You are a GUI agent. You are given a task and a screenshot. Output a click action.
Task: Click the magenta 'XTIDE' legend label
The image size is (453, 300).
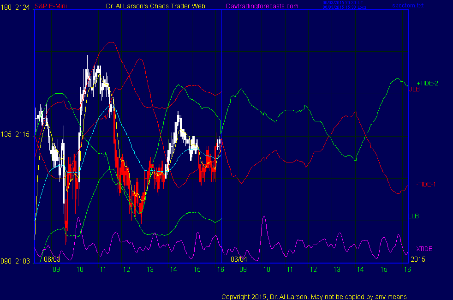(424, 249)
